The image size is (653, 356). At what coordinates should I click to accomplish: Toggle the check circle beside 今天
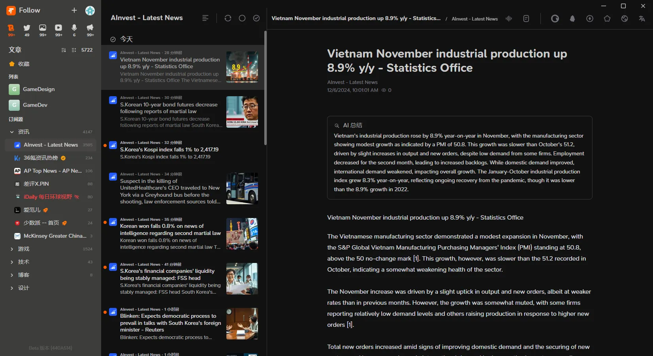point(113,39)
